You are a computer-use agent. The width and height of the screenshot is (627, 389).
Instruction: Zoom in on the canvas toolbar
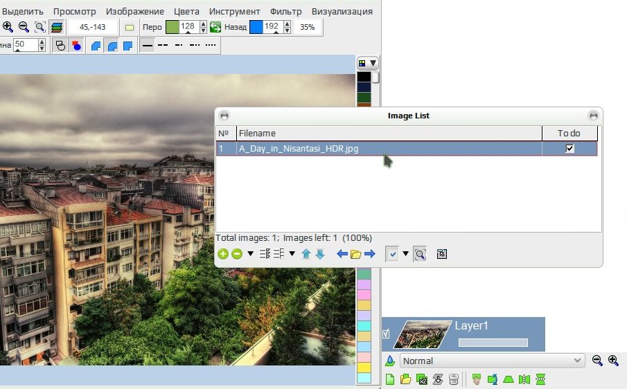click(x=8, y=27)
